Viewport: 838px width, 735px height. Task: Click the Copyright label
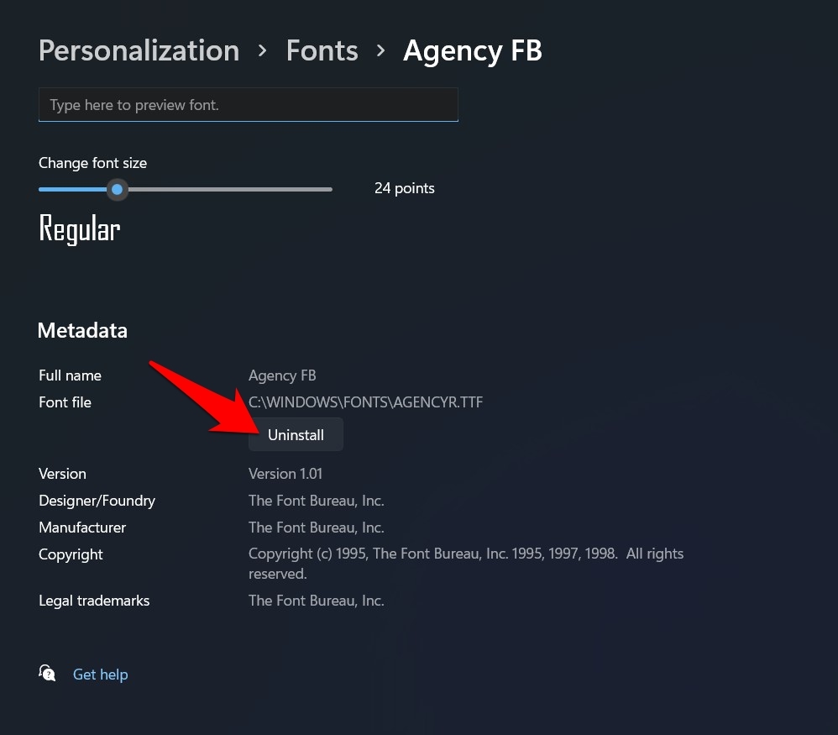pos(71,555)
